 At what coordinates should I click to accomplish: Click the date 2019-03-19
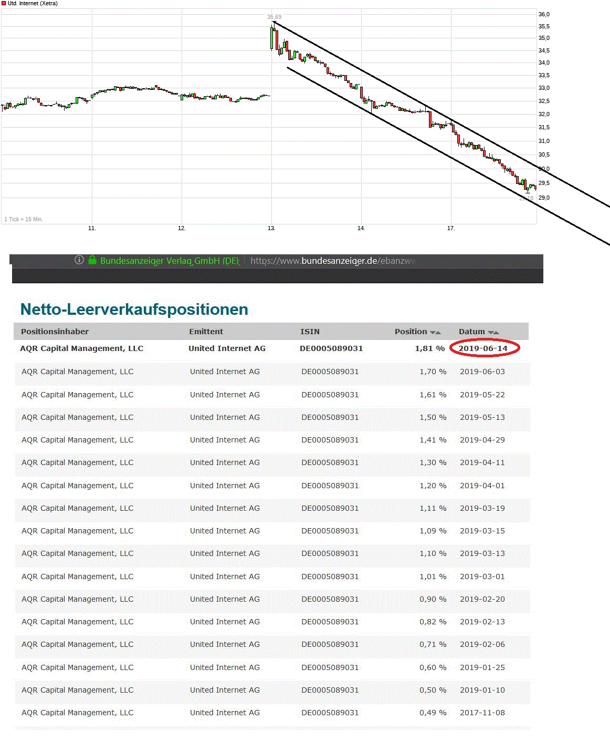click(482, 508)
